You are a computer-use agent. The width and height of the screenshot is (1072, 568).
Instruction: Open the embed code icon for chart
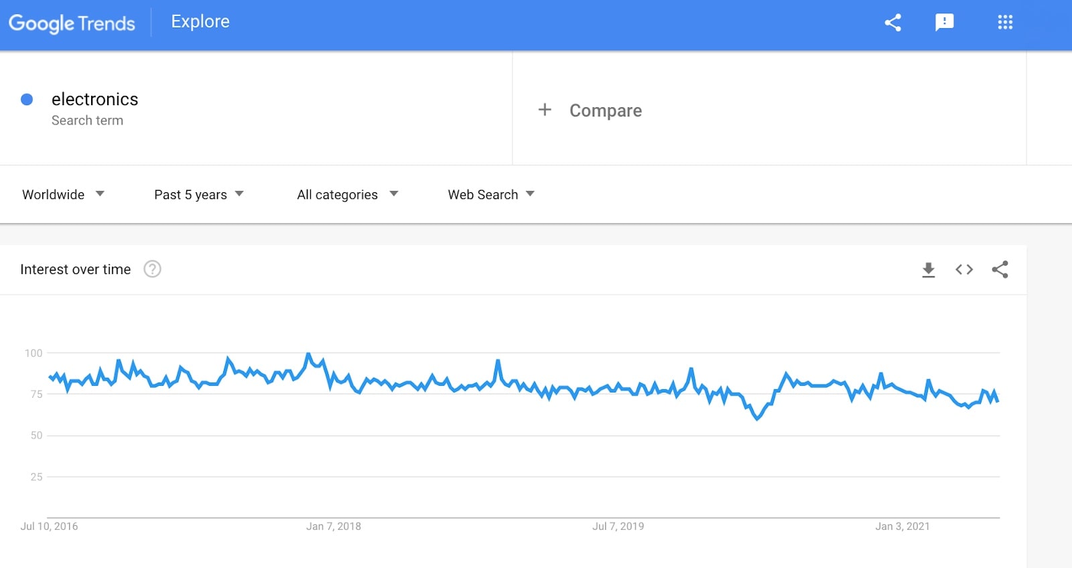pyautogui.click(x=964, y=269)
